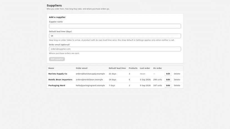Edit the Nordic Bean Importers supplier

click(x=168, y=79)
